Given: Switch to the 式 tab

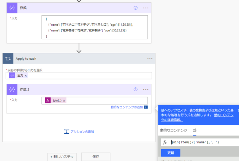Looking at the screenshot, I should pyautogui.click(x=195, y=130).
